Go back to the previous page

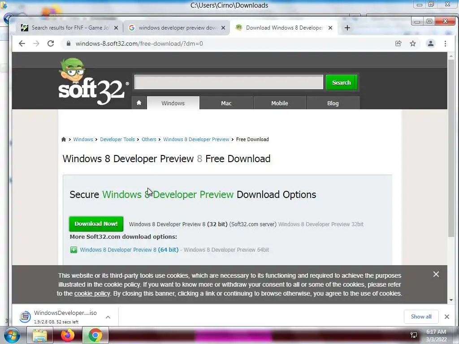[22, 43]
